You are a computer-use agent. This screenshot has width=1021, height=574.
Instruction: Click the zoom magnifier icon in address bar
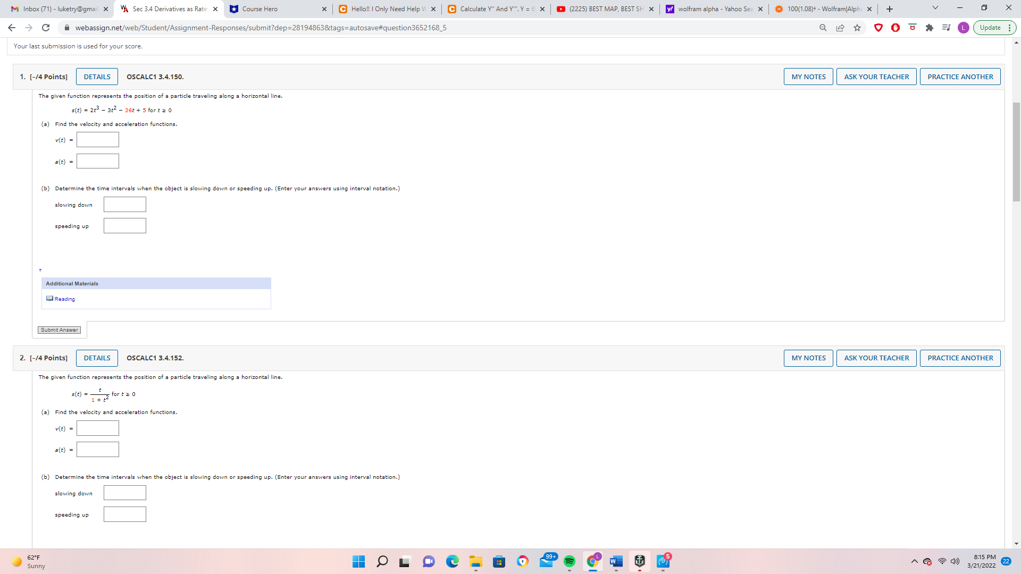[823, 28]
